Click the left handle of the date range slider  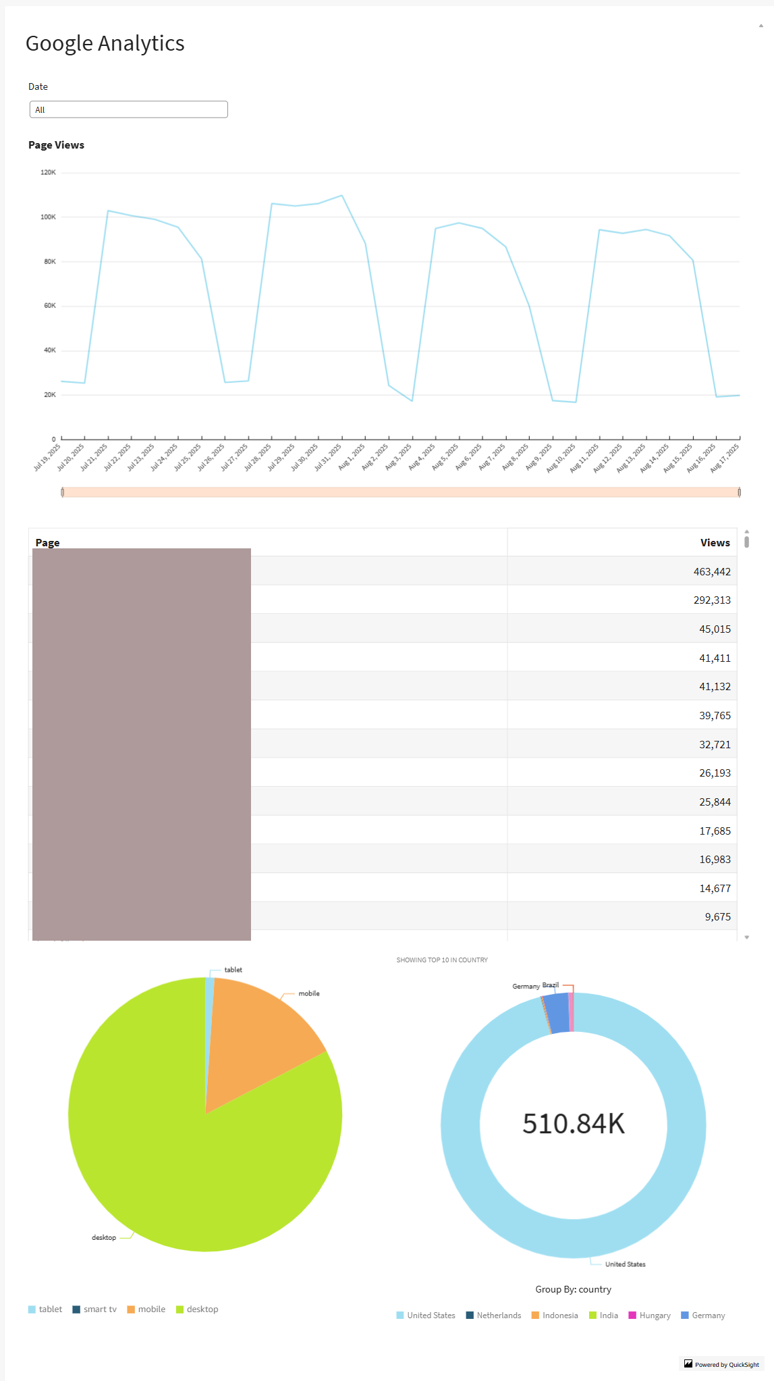pyautogui.click(x=62, y=492)
